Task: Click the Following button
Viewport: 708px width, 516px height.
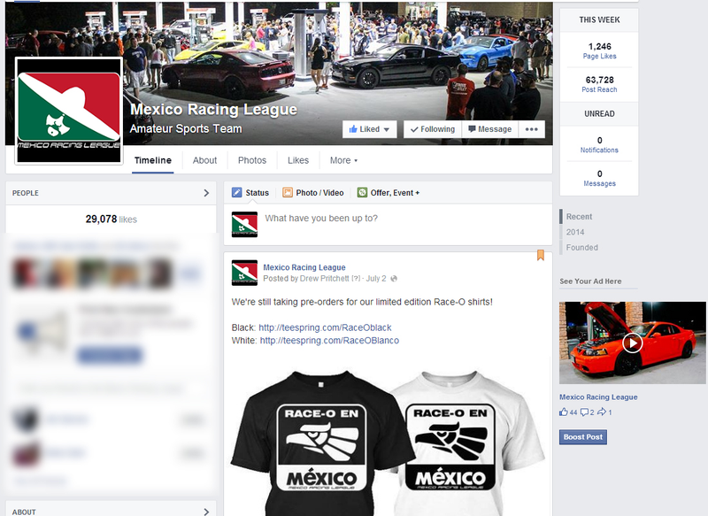Action: point(433,129)
